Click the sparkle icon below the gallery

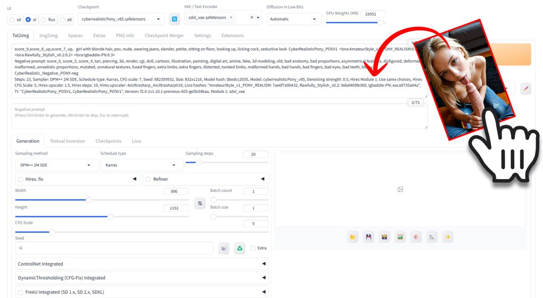click(448, 237)
